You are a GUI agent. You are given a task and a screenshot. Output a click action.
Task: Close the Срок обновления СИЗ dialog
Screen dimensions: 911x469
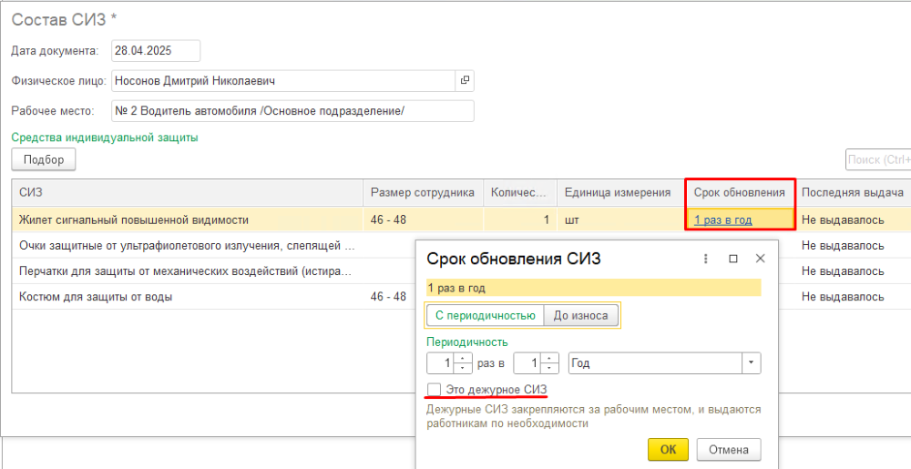tap(761, 259)
